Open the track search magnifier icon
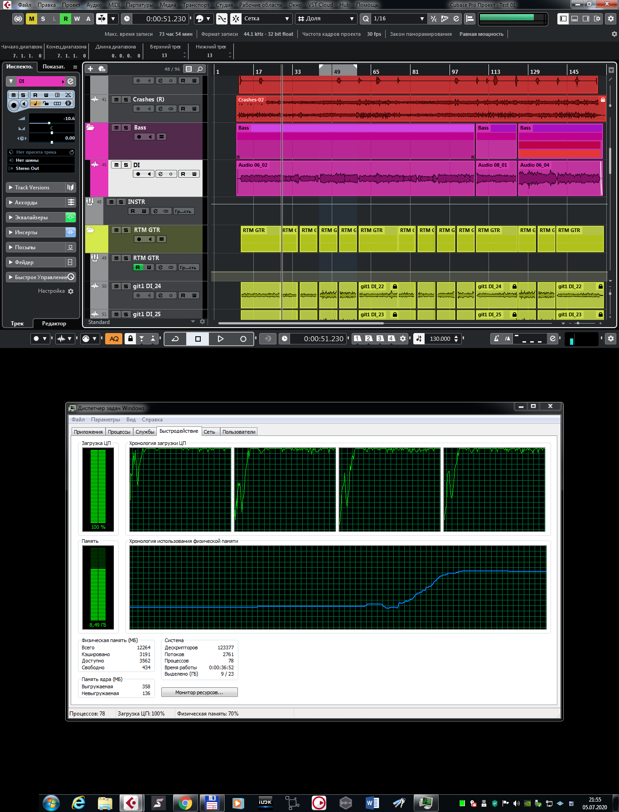Image resolution: width=619 pixels, height=812 pixels. coord(200,69)
